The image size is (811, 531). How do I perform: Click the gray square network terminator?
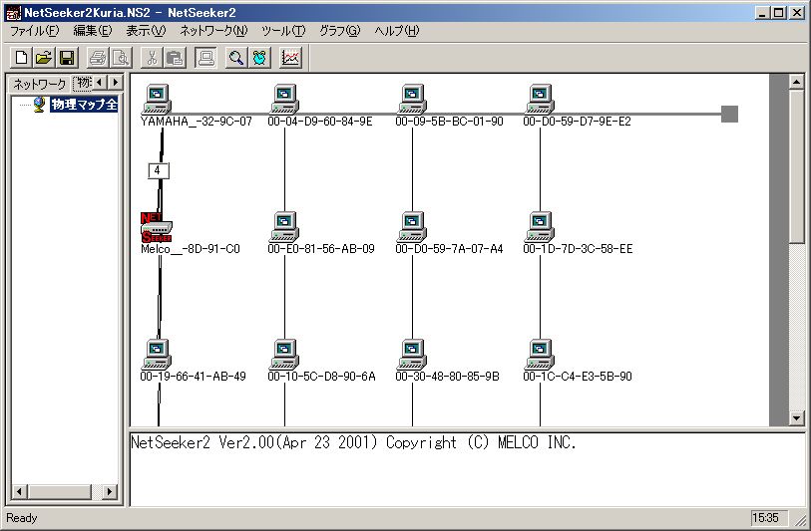(x=730, y=115)
